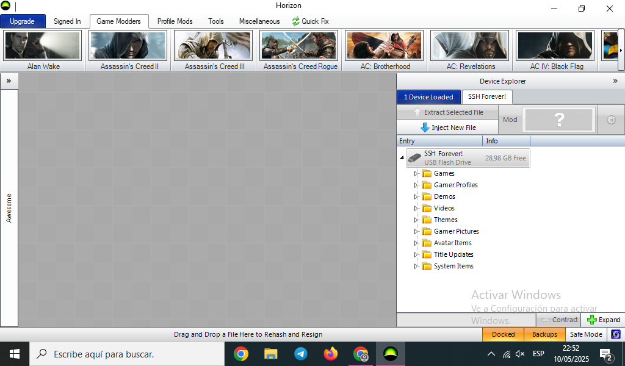Open Windows Start menu
625x366 pixels.
click(15, 354)
